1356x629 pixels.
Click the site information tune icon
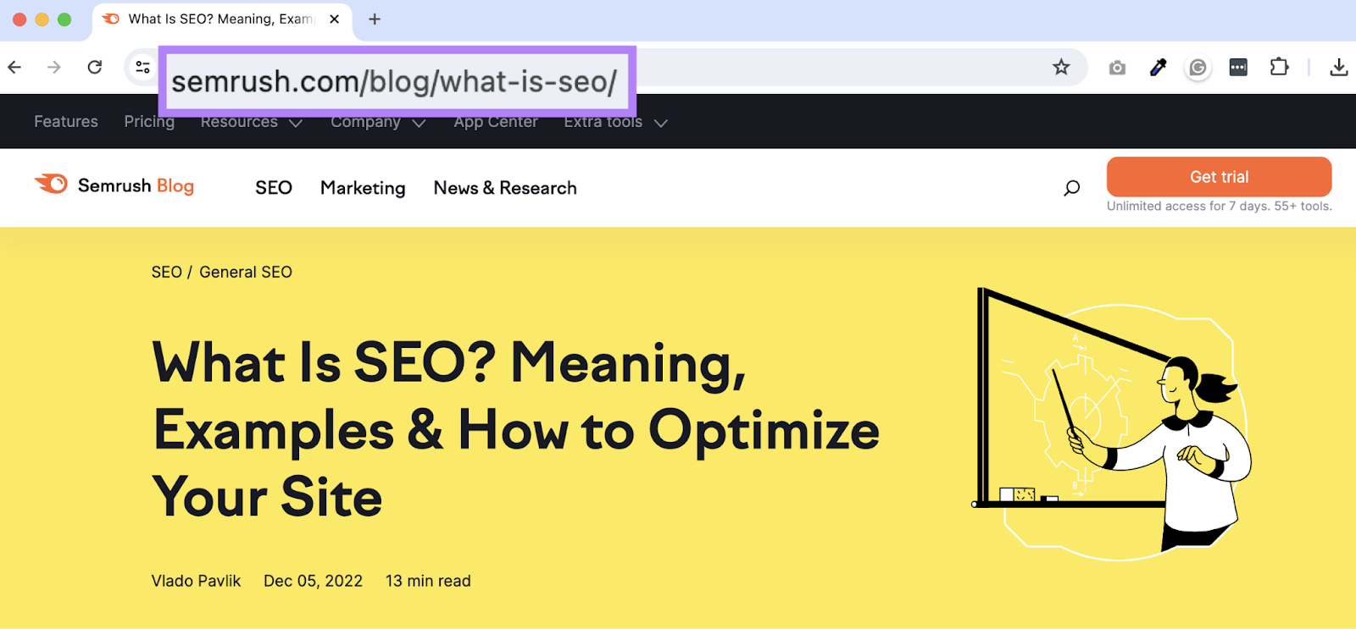tap(142, 67)
